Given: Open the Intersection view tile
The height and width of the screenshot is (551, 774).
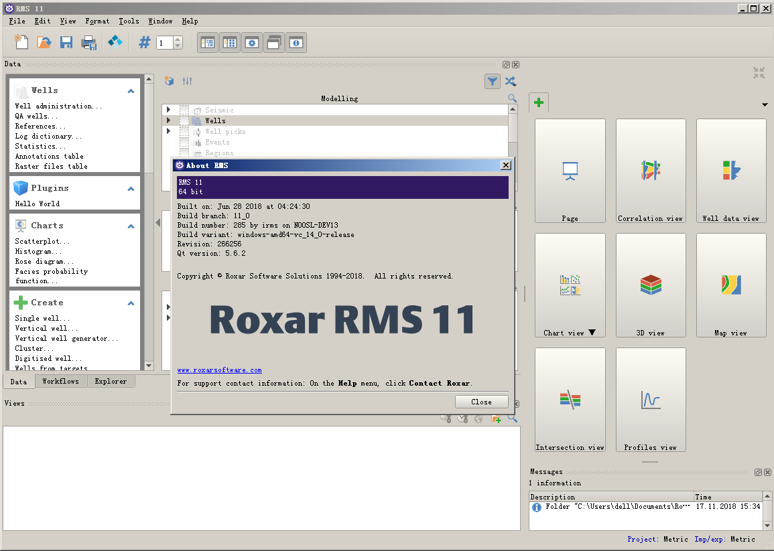Looking at the screenshot, I should [x=570, y=400].
